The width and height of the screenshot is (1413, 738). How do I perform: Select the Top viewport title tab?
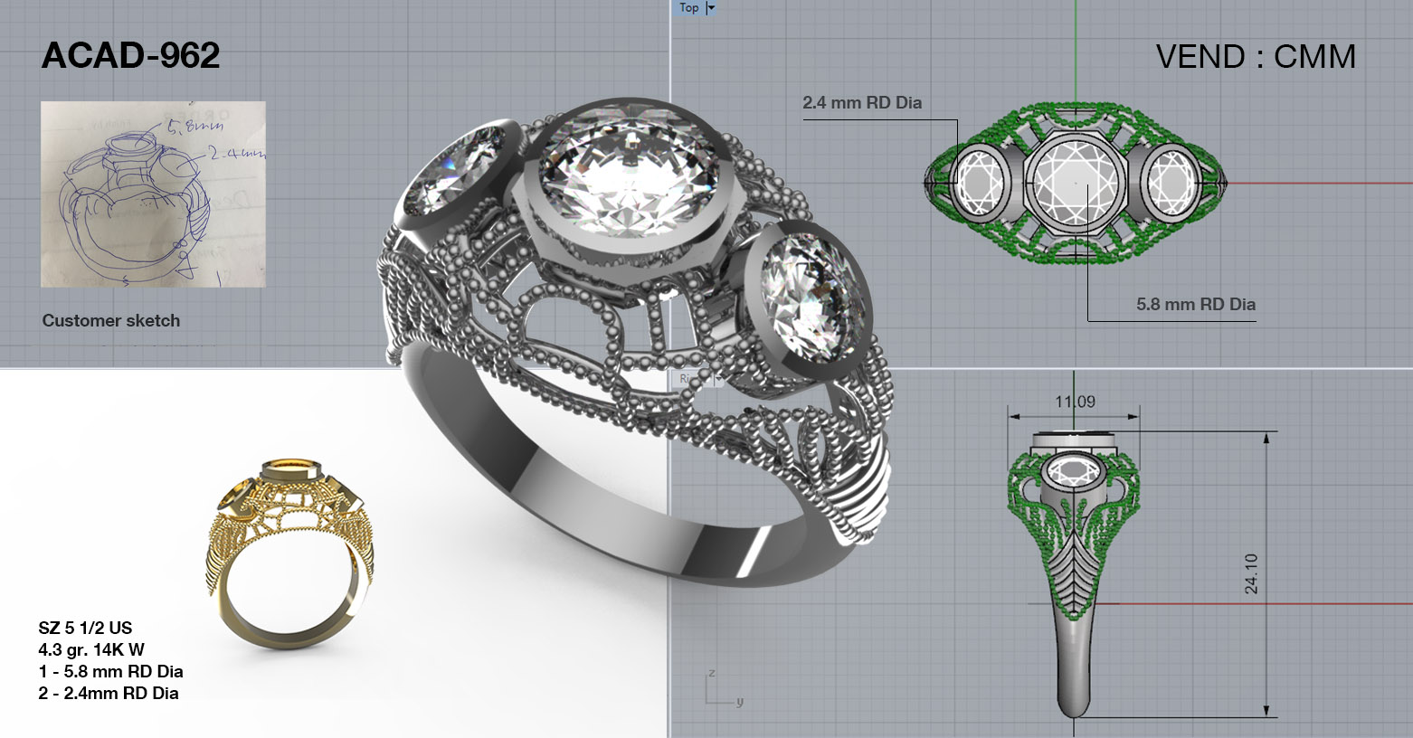click(689, 8)
